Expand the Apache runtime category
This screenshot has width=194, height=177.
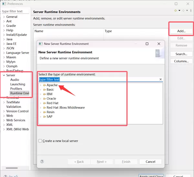coord(40,85)
